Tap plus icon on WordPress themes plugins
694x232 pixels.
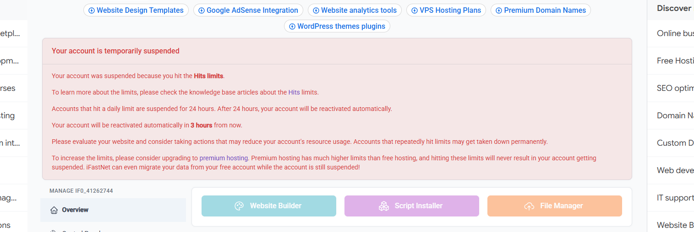pyautogui.click(x=292, y=26)
